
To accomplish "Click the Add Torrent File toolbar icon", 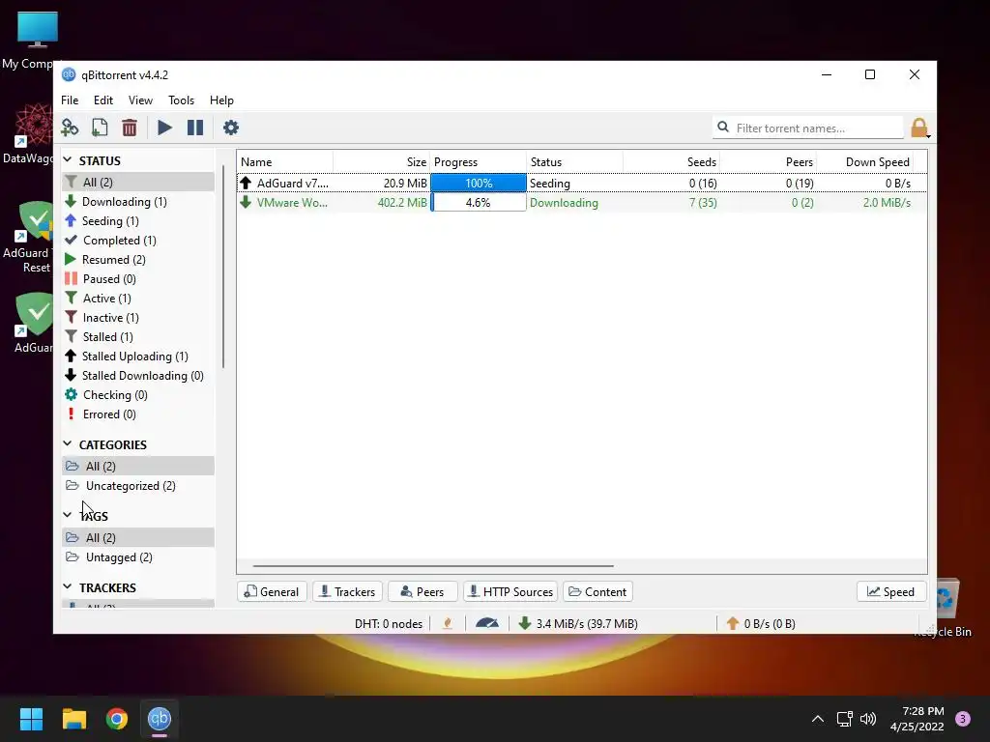I will (100, 128).
